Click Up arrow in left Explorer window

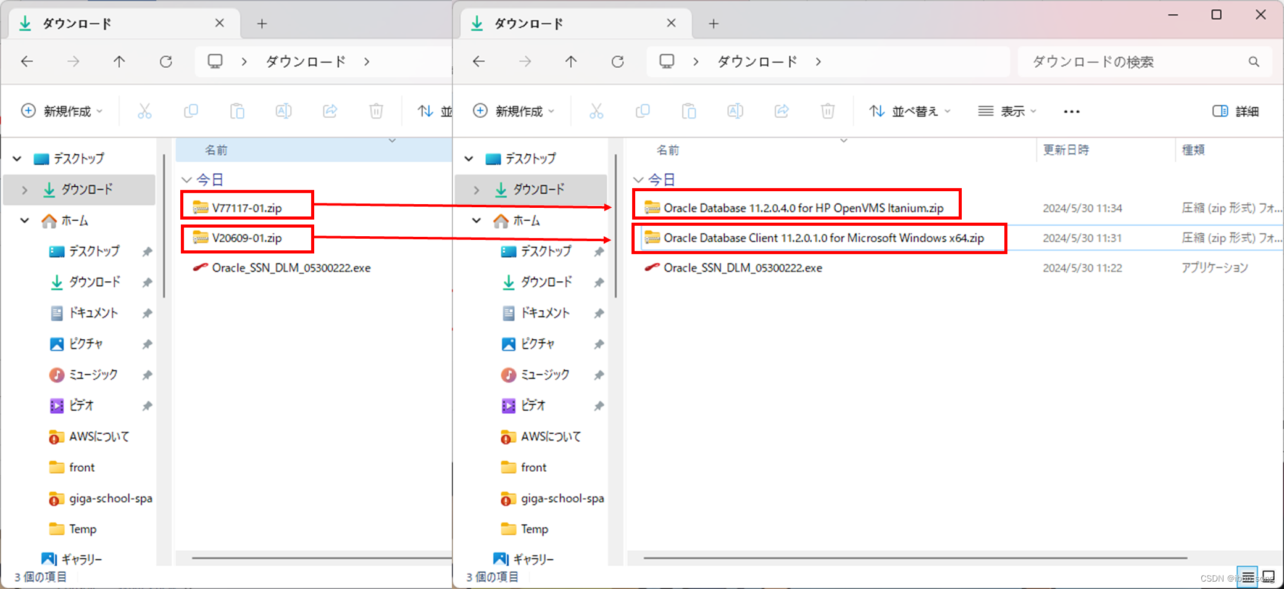tap(119, 61)
